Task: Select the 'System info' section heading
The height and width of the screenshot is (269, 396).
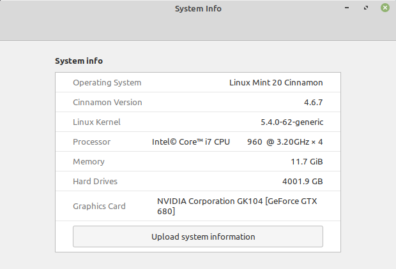Action: click(x=79, y=61)
